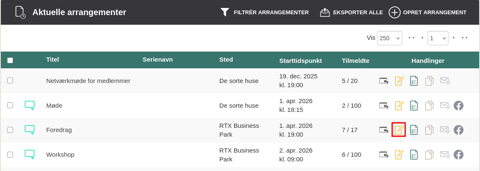Share the Workshop event on Facebook
Viewport: 480px width, 171px height.
[x=459, y=155]
